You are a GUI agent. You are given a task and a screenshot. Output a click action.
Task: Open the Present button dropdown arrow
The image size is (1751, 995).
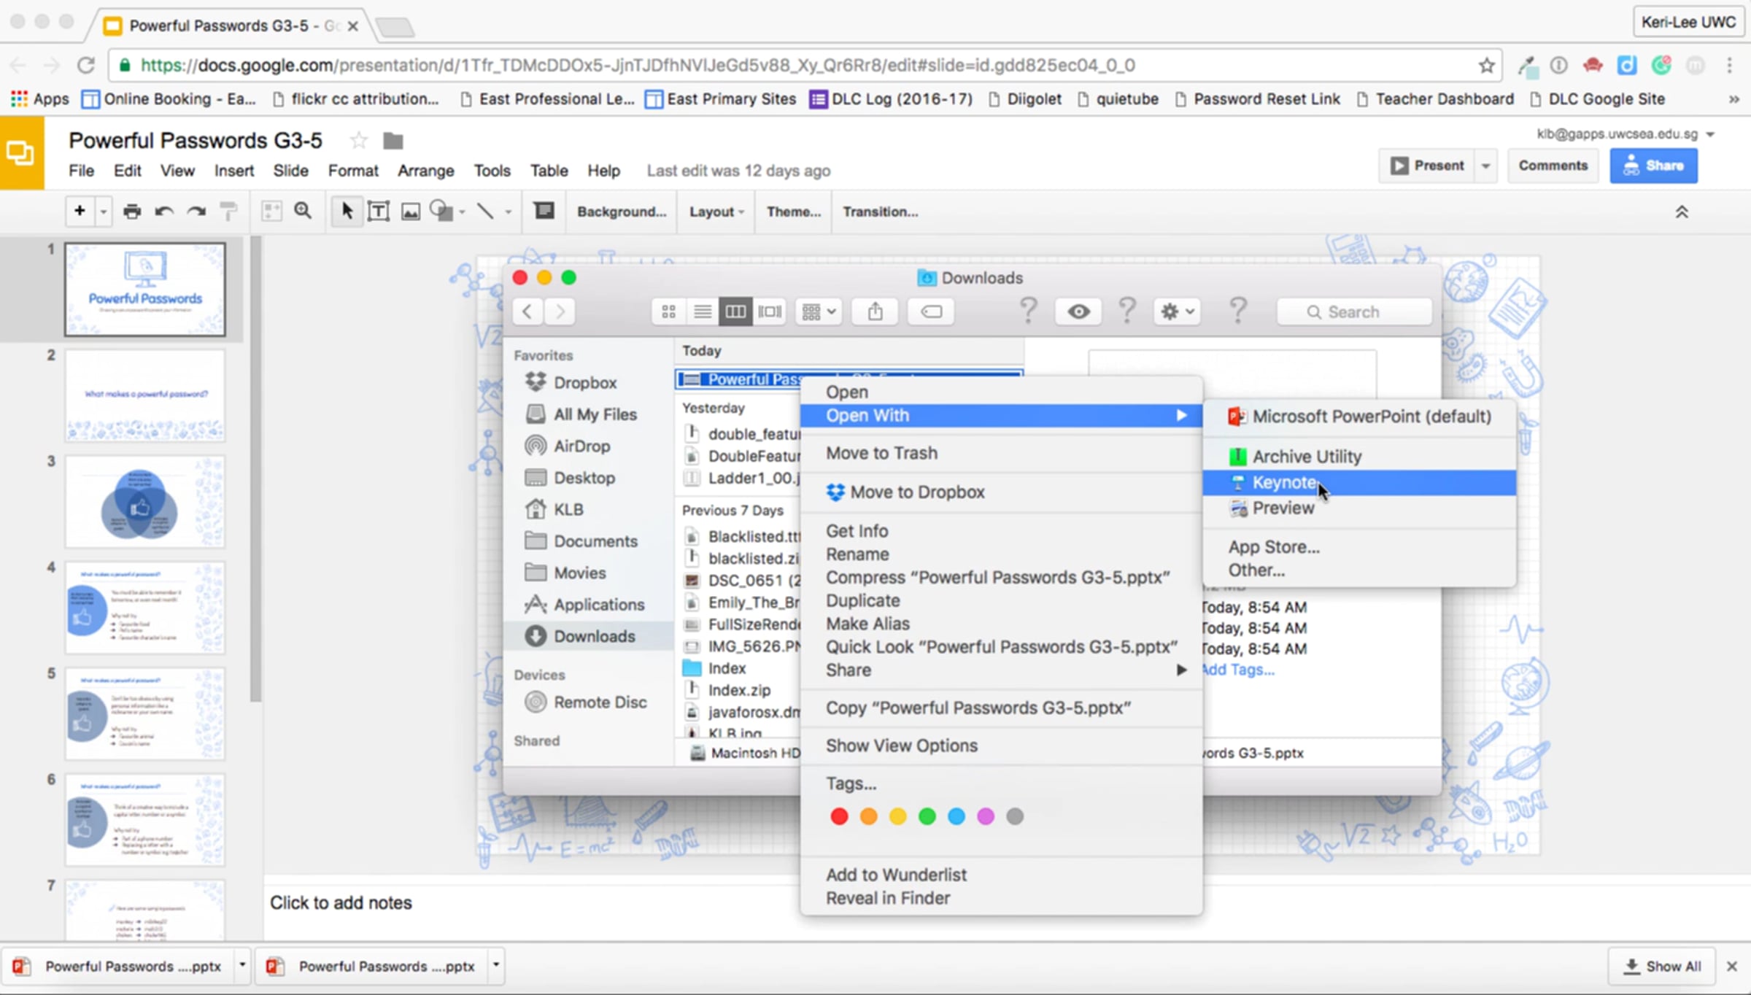click(1485, 166)
